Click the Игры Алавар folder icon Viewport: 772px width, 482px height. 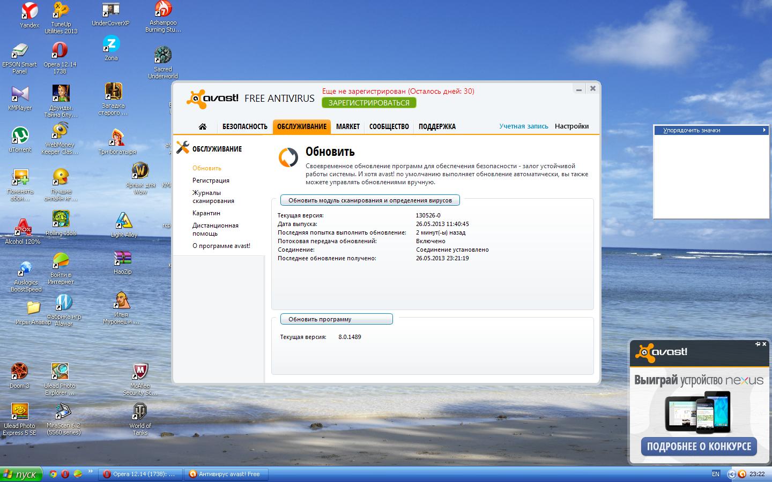33,313
